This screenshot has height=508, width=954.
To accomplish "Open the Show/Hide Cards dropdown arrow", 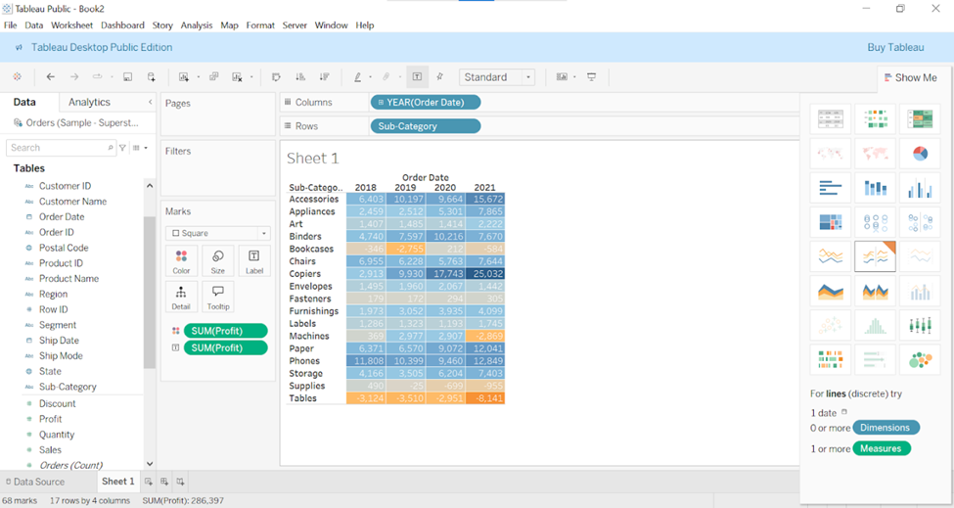I will (x=574, y=77).
